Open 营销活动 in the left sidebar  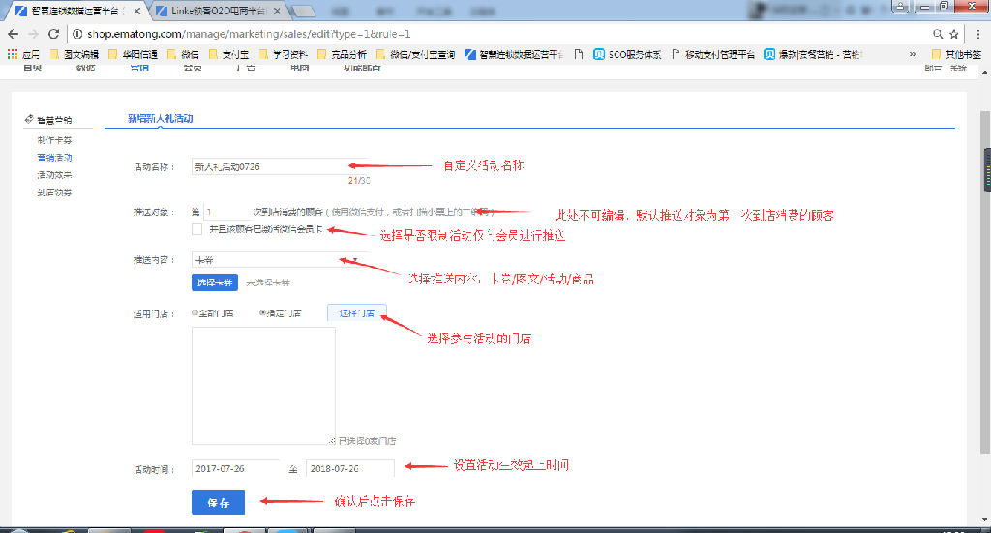(54, 158)
